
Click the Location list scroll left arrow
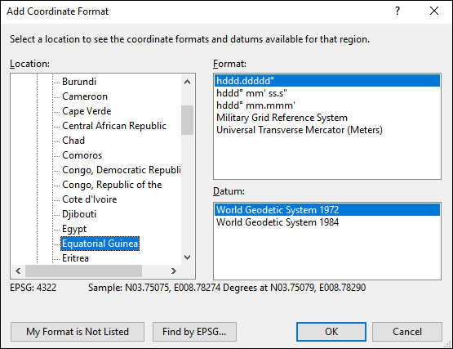pyautogui.click(x=18, y=271)
